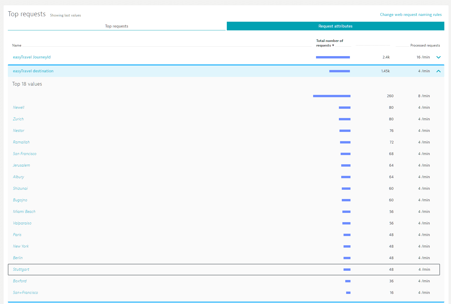Click the Top 18 values heading
This screenshot has height=304, width=451.
27,84
